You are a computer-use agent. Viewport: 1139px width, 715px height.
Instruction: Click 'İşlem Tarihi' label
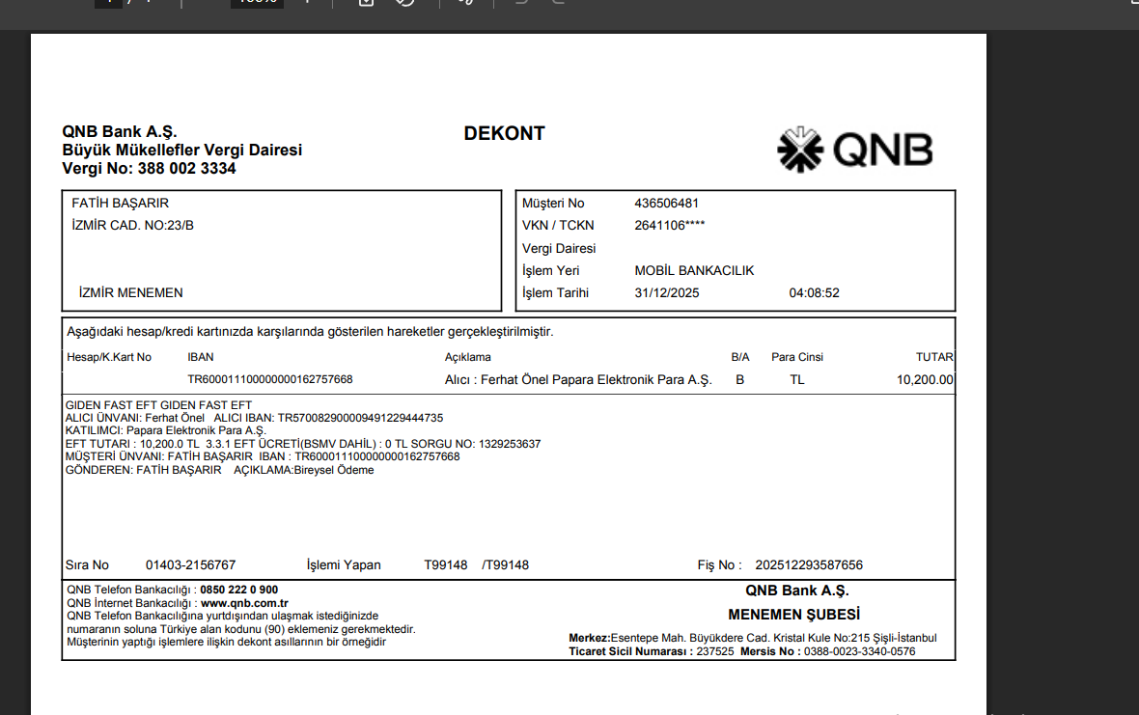click(555, 292)
